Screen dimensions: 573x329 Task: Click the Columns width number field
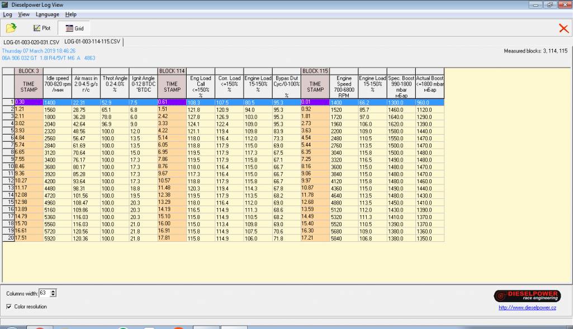(44, 293)
